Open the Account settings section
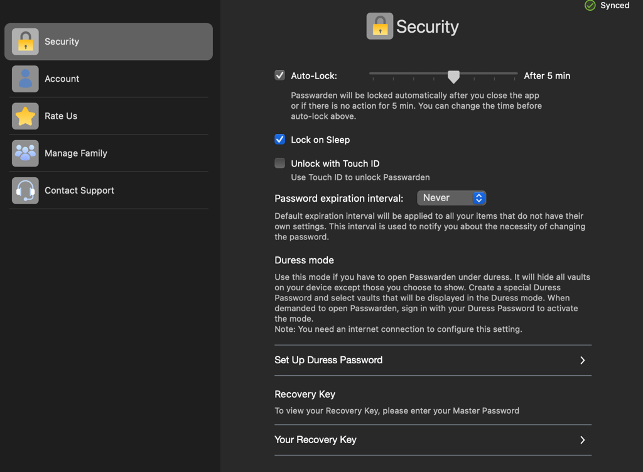 pos(109,79)
